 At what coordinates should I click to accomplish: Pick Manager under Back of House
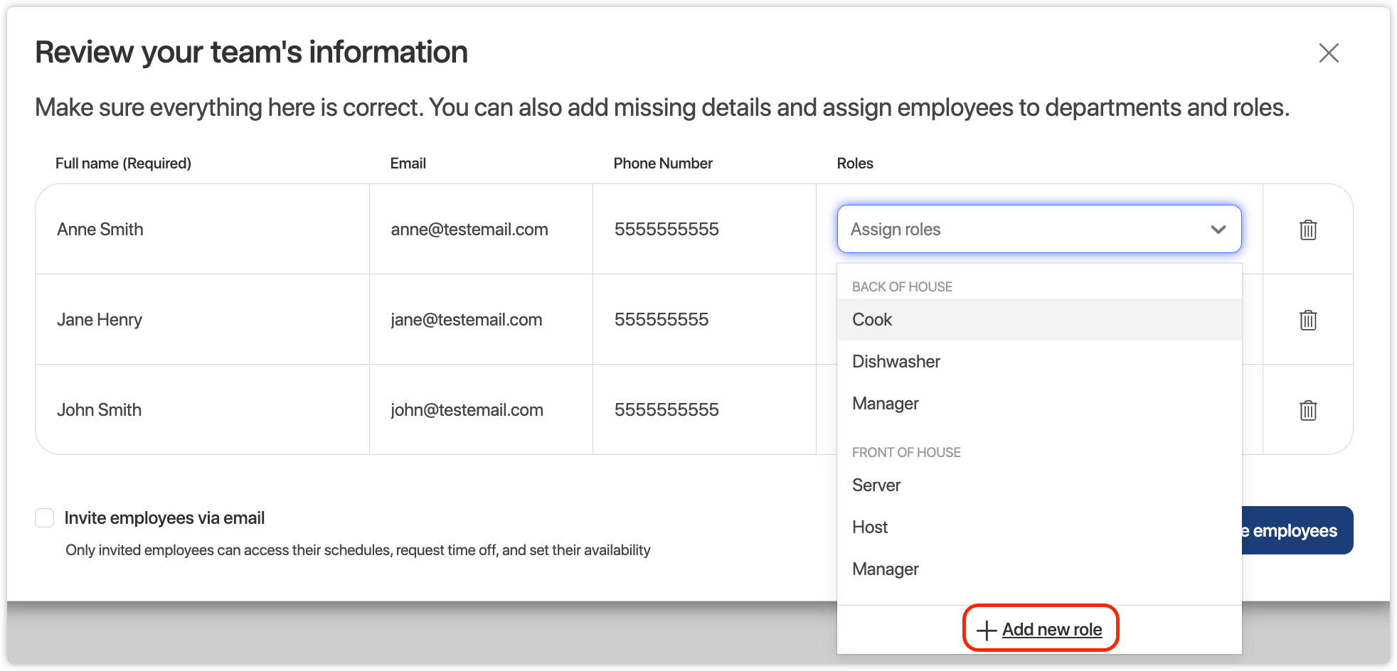click(x=885, y=404)
